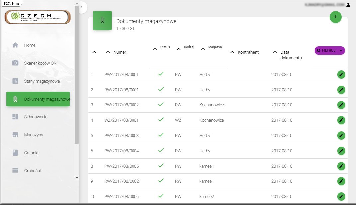The width and height of the screenshot is (356, 205).
Task: Open Magazyny sidebar entry
Action: (x=33, y=135)
